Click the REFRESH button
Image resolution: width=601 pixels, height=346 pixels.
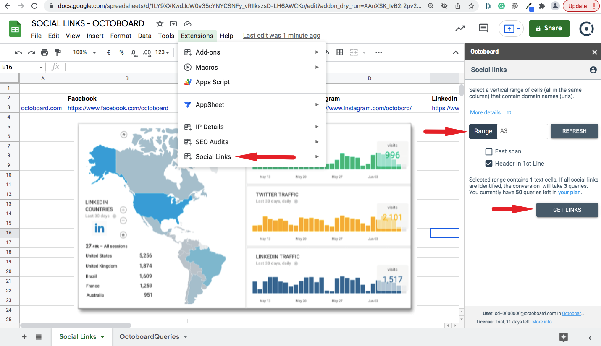(575, 131)
